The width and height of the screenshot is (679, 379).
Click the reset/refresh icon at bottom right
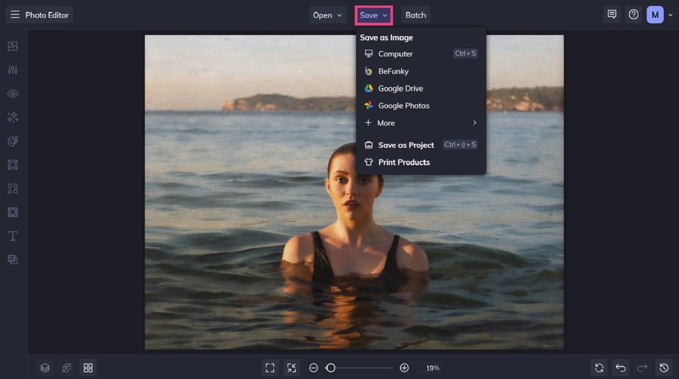[x=599, y=367]
